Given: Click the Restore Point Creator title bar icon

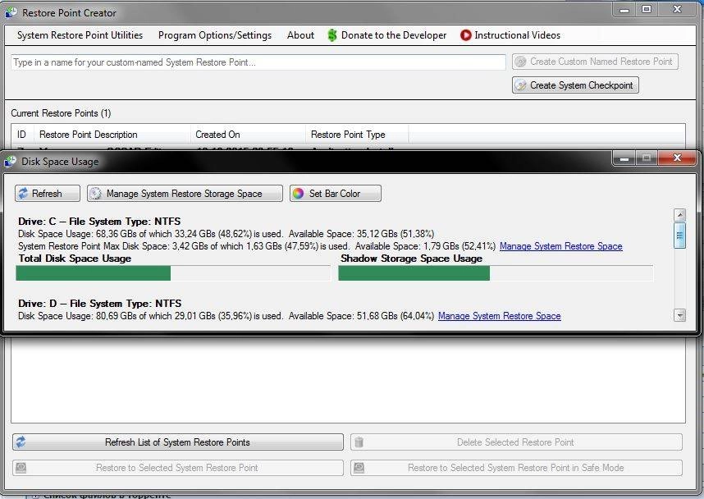Looking at the screenshot, I should point(11,12).
